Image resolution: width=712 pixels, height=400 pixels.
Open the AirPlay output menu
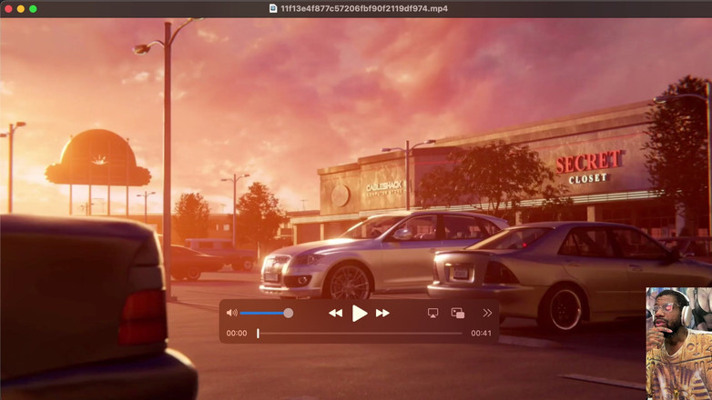click(x=432, y=313)
